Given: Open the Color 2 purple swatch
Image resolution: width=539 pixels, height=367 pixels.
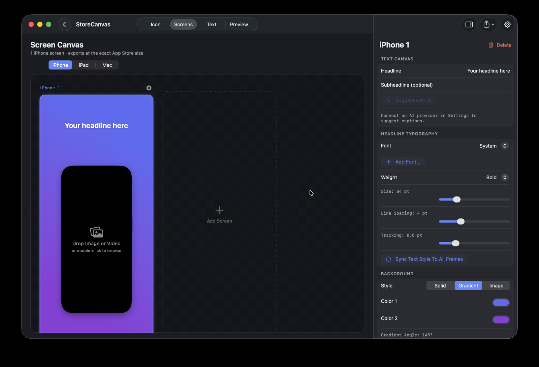Looking at the screenshot, I should pos(501,319).
